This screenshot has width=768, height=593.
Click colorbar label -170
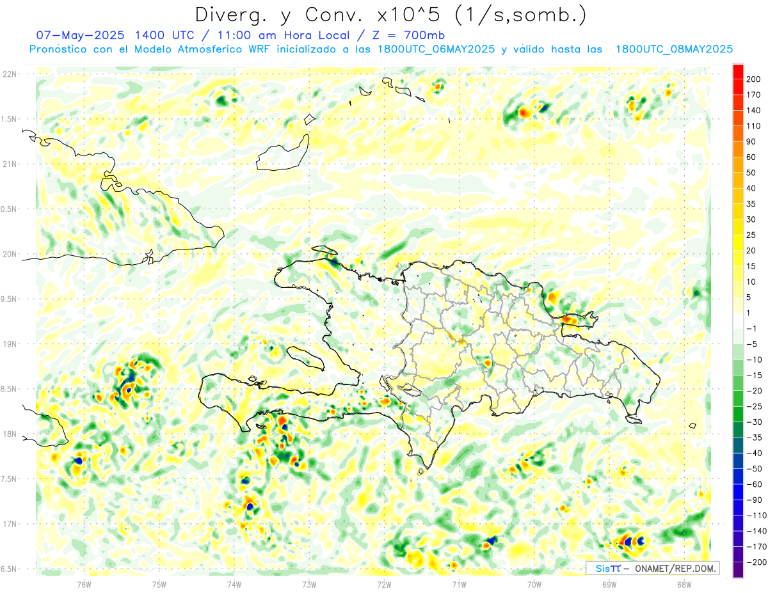point(756,546)
